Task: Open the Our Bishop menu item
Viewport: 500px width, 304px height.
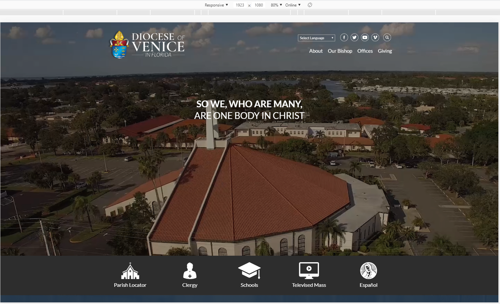Action: click(x=340, y=51)
